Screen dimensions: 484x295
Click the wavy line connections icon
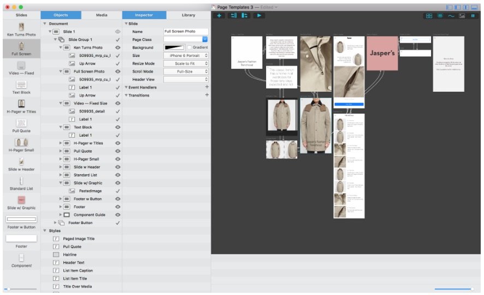tap(451, 16)
